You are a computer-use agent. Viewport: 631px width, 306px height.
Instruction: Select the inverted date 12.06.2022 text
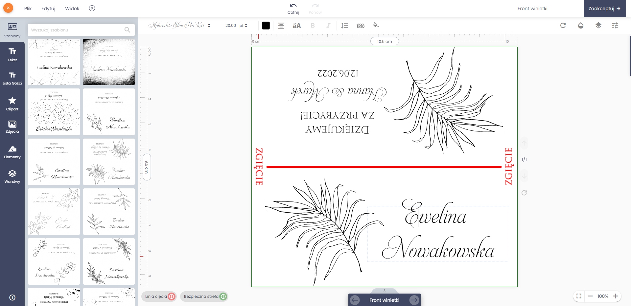338,73
